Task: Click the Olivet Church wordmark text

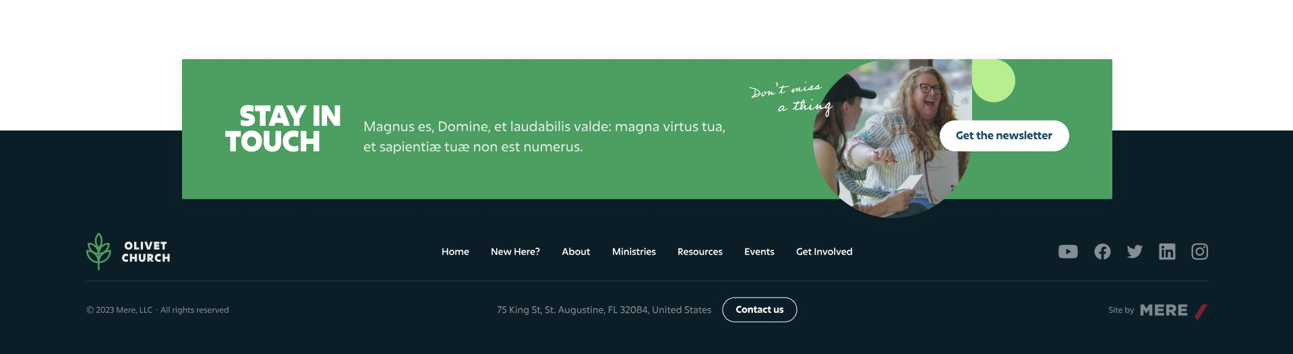Action: [146, 252]
